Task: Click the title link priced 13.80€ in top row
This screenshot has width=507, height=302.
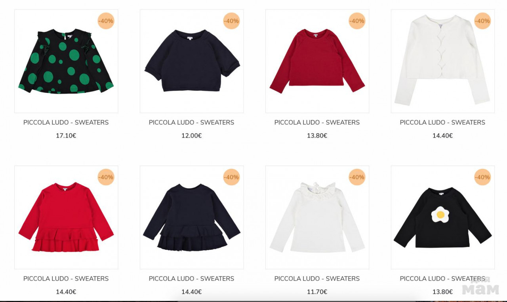Action: coord(317,123)
